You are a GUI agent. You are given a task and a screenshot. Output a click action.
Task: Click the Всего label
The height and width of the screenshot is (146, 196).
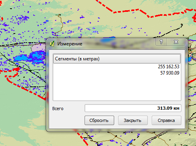58,109
